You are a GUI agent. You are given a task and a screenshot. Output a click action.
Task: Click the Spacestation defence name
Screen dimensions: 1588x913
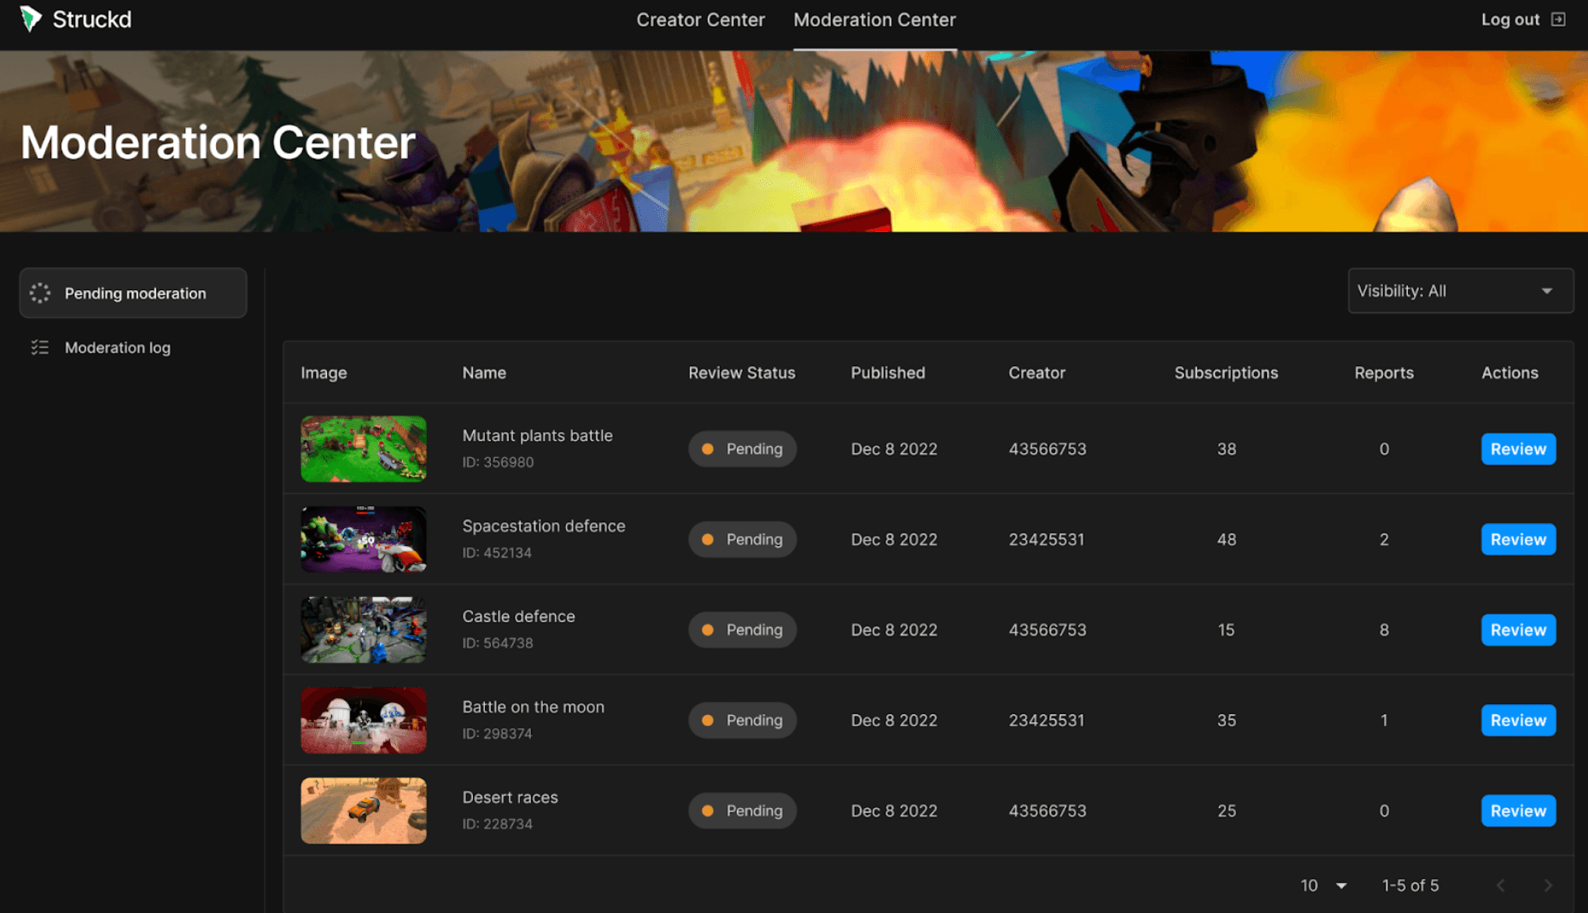point(543,526)
